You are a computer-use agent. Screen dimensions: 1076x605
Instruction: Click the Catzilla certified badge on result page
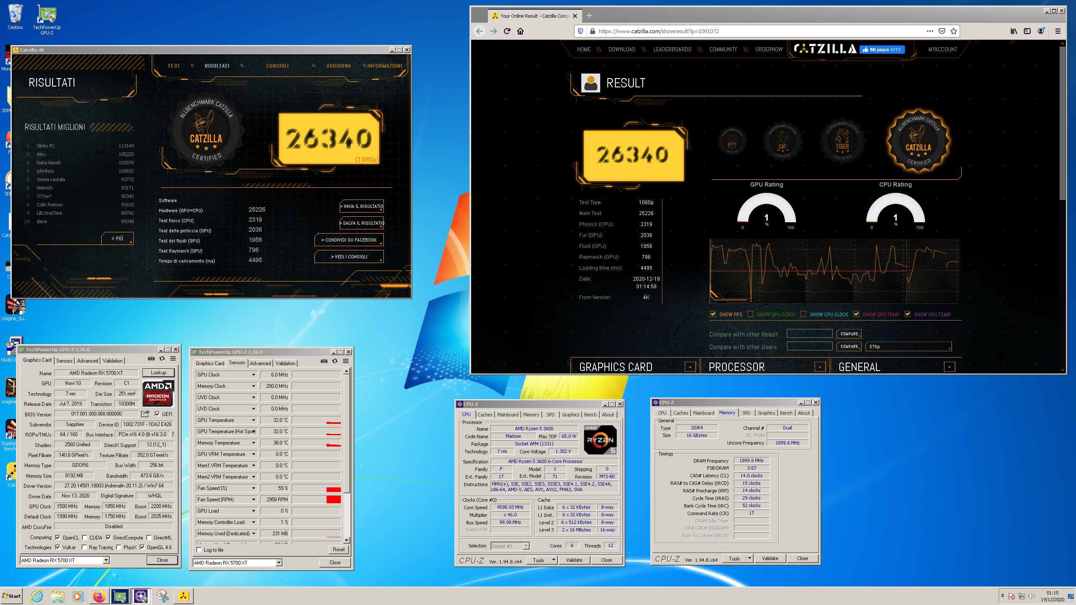point(918,142)
